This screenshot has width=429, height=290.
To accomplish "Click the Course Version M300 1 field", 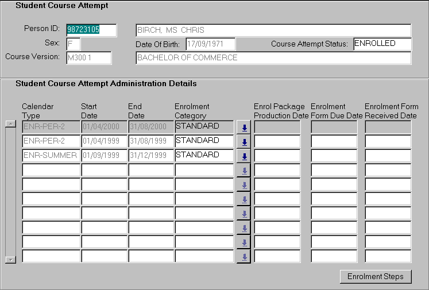I will (89, 58).
